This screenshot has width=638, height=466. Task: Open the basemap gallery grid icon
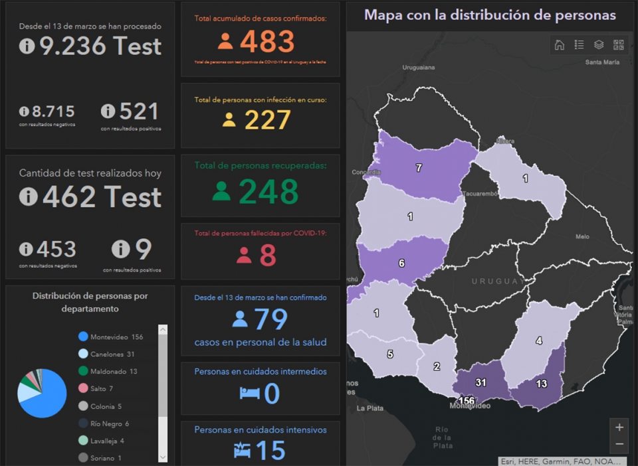click(x=619, y=44)
